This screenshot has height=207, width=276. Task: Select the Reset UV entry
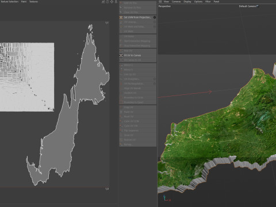pos(137,117)
